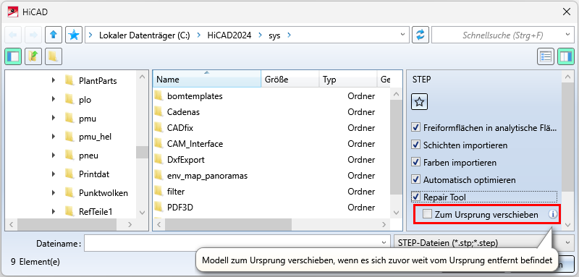Sort files by Größe column header
Image resolution: width=579 pixels, height=277 pixels.
click(290, 79)
